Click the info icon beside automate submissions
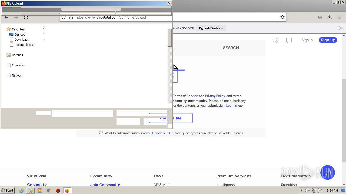Image resolution: width=346 pixels, height=194 pixels. (101, 133)
